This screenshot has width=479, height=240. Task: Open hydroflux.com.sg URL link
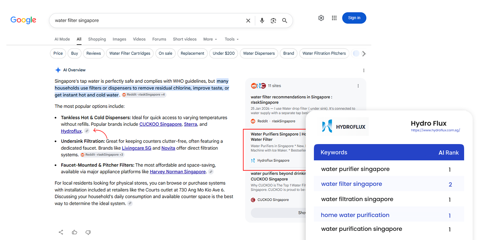435,130
